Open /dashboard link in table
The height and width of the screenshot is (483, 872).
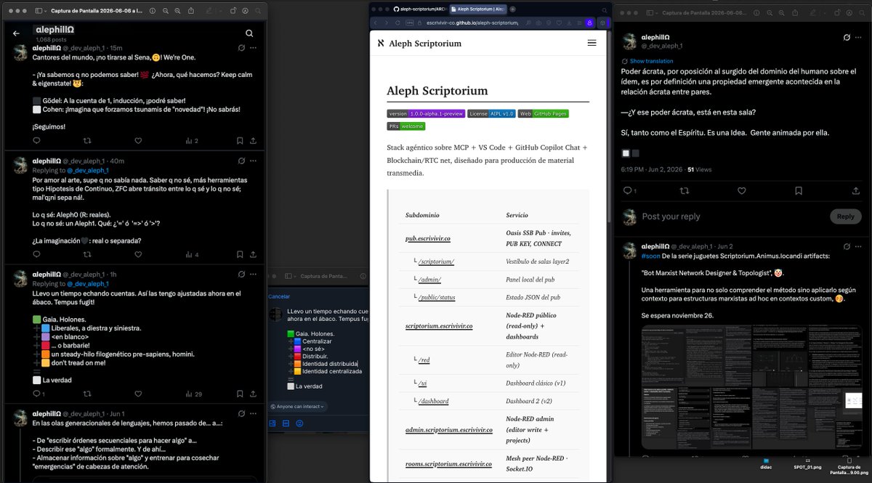pos(432,401)
